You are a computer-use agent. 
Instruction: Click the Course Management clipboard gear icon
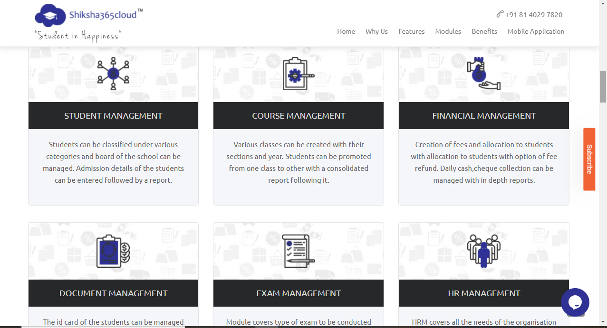tap(299, 74)
